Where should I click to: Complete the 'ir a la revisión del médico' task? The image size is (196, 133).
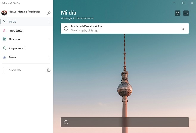point(66,29)
